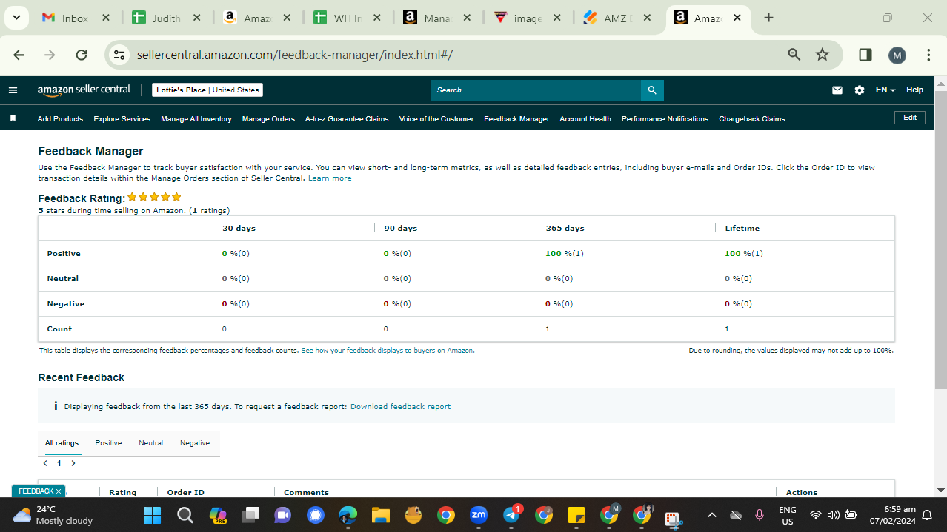Open File Explorer from the taskbar

point(380,515)
